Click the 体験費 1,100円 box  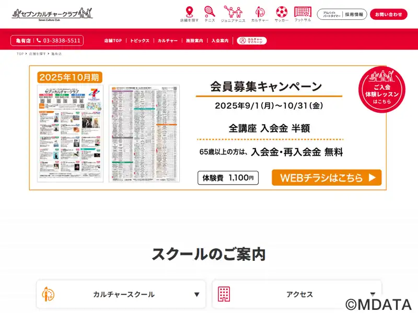(x=228, y=178)
